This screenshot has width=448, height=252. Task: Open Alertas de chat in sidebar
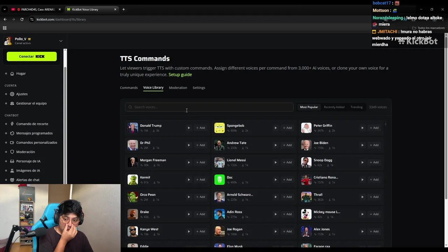[28, 180]
